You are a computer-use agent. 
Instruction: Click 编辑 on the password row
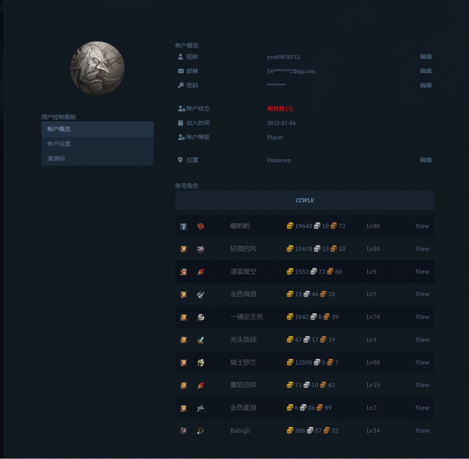426,85
